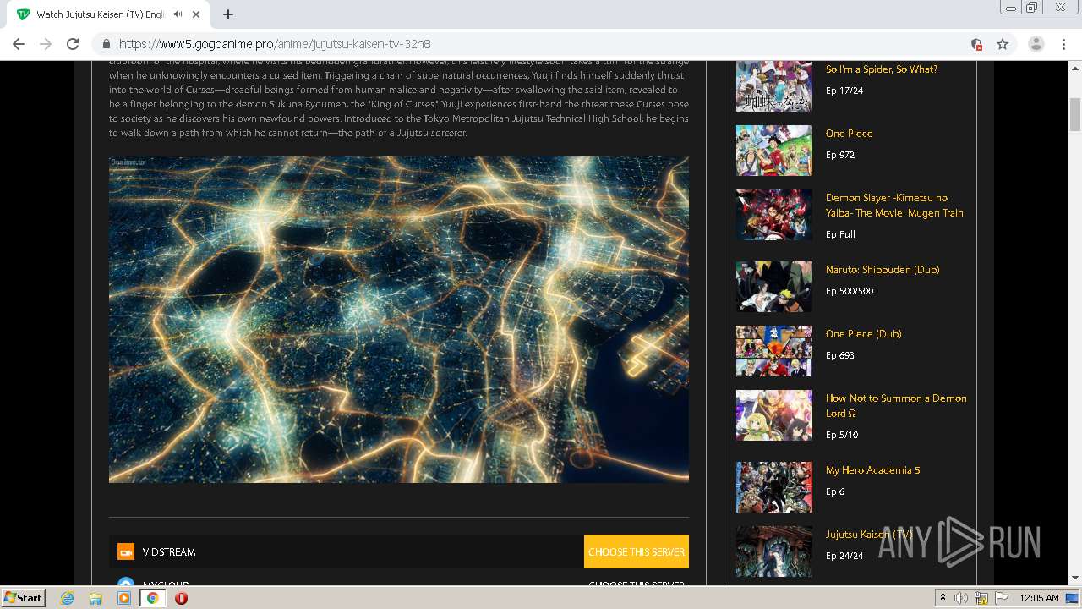Open the One Piece link

(850, 134)
